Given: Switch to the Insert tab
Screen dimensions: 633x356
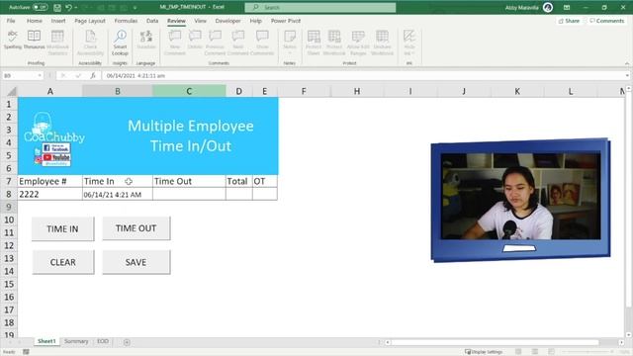Looking at the screenshot, I should click(x=58, y=21).
